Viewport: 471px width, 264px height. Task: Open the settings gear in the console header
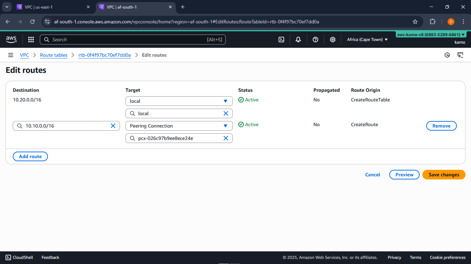tap(332, 40)
